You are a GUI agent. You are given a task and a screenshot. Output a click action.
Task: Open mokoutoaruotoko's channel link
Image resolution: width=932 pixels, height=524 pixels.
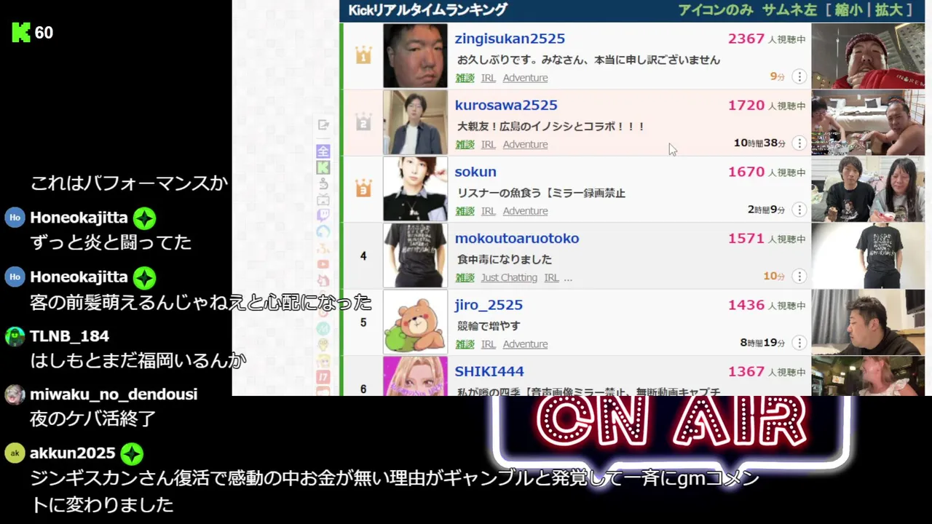517,239
